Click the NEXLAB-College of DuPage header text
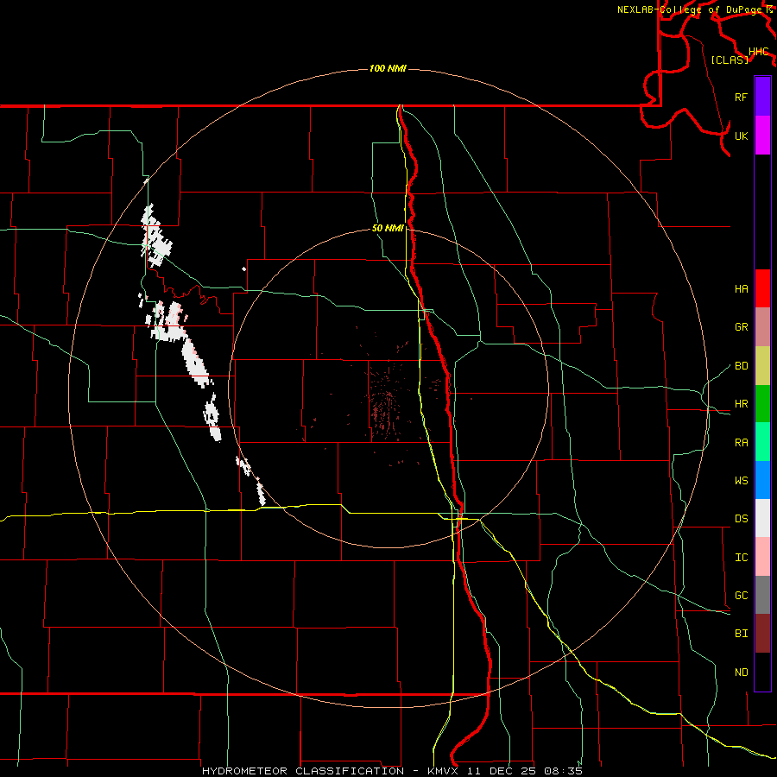The image size is (777, 777). pyautogui.click(x=692, y=9)
